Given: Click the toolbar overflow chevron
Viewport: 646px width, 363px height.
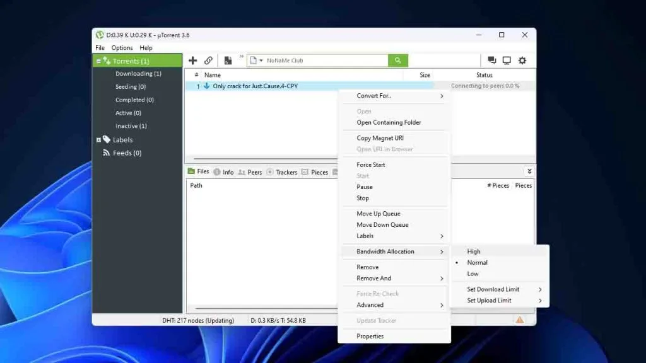Looking at the screenshot, I should [x=242, y=56].
